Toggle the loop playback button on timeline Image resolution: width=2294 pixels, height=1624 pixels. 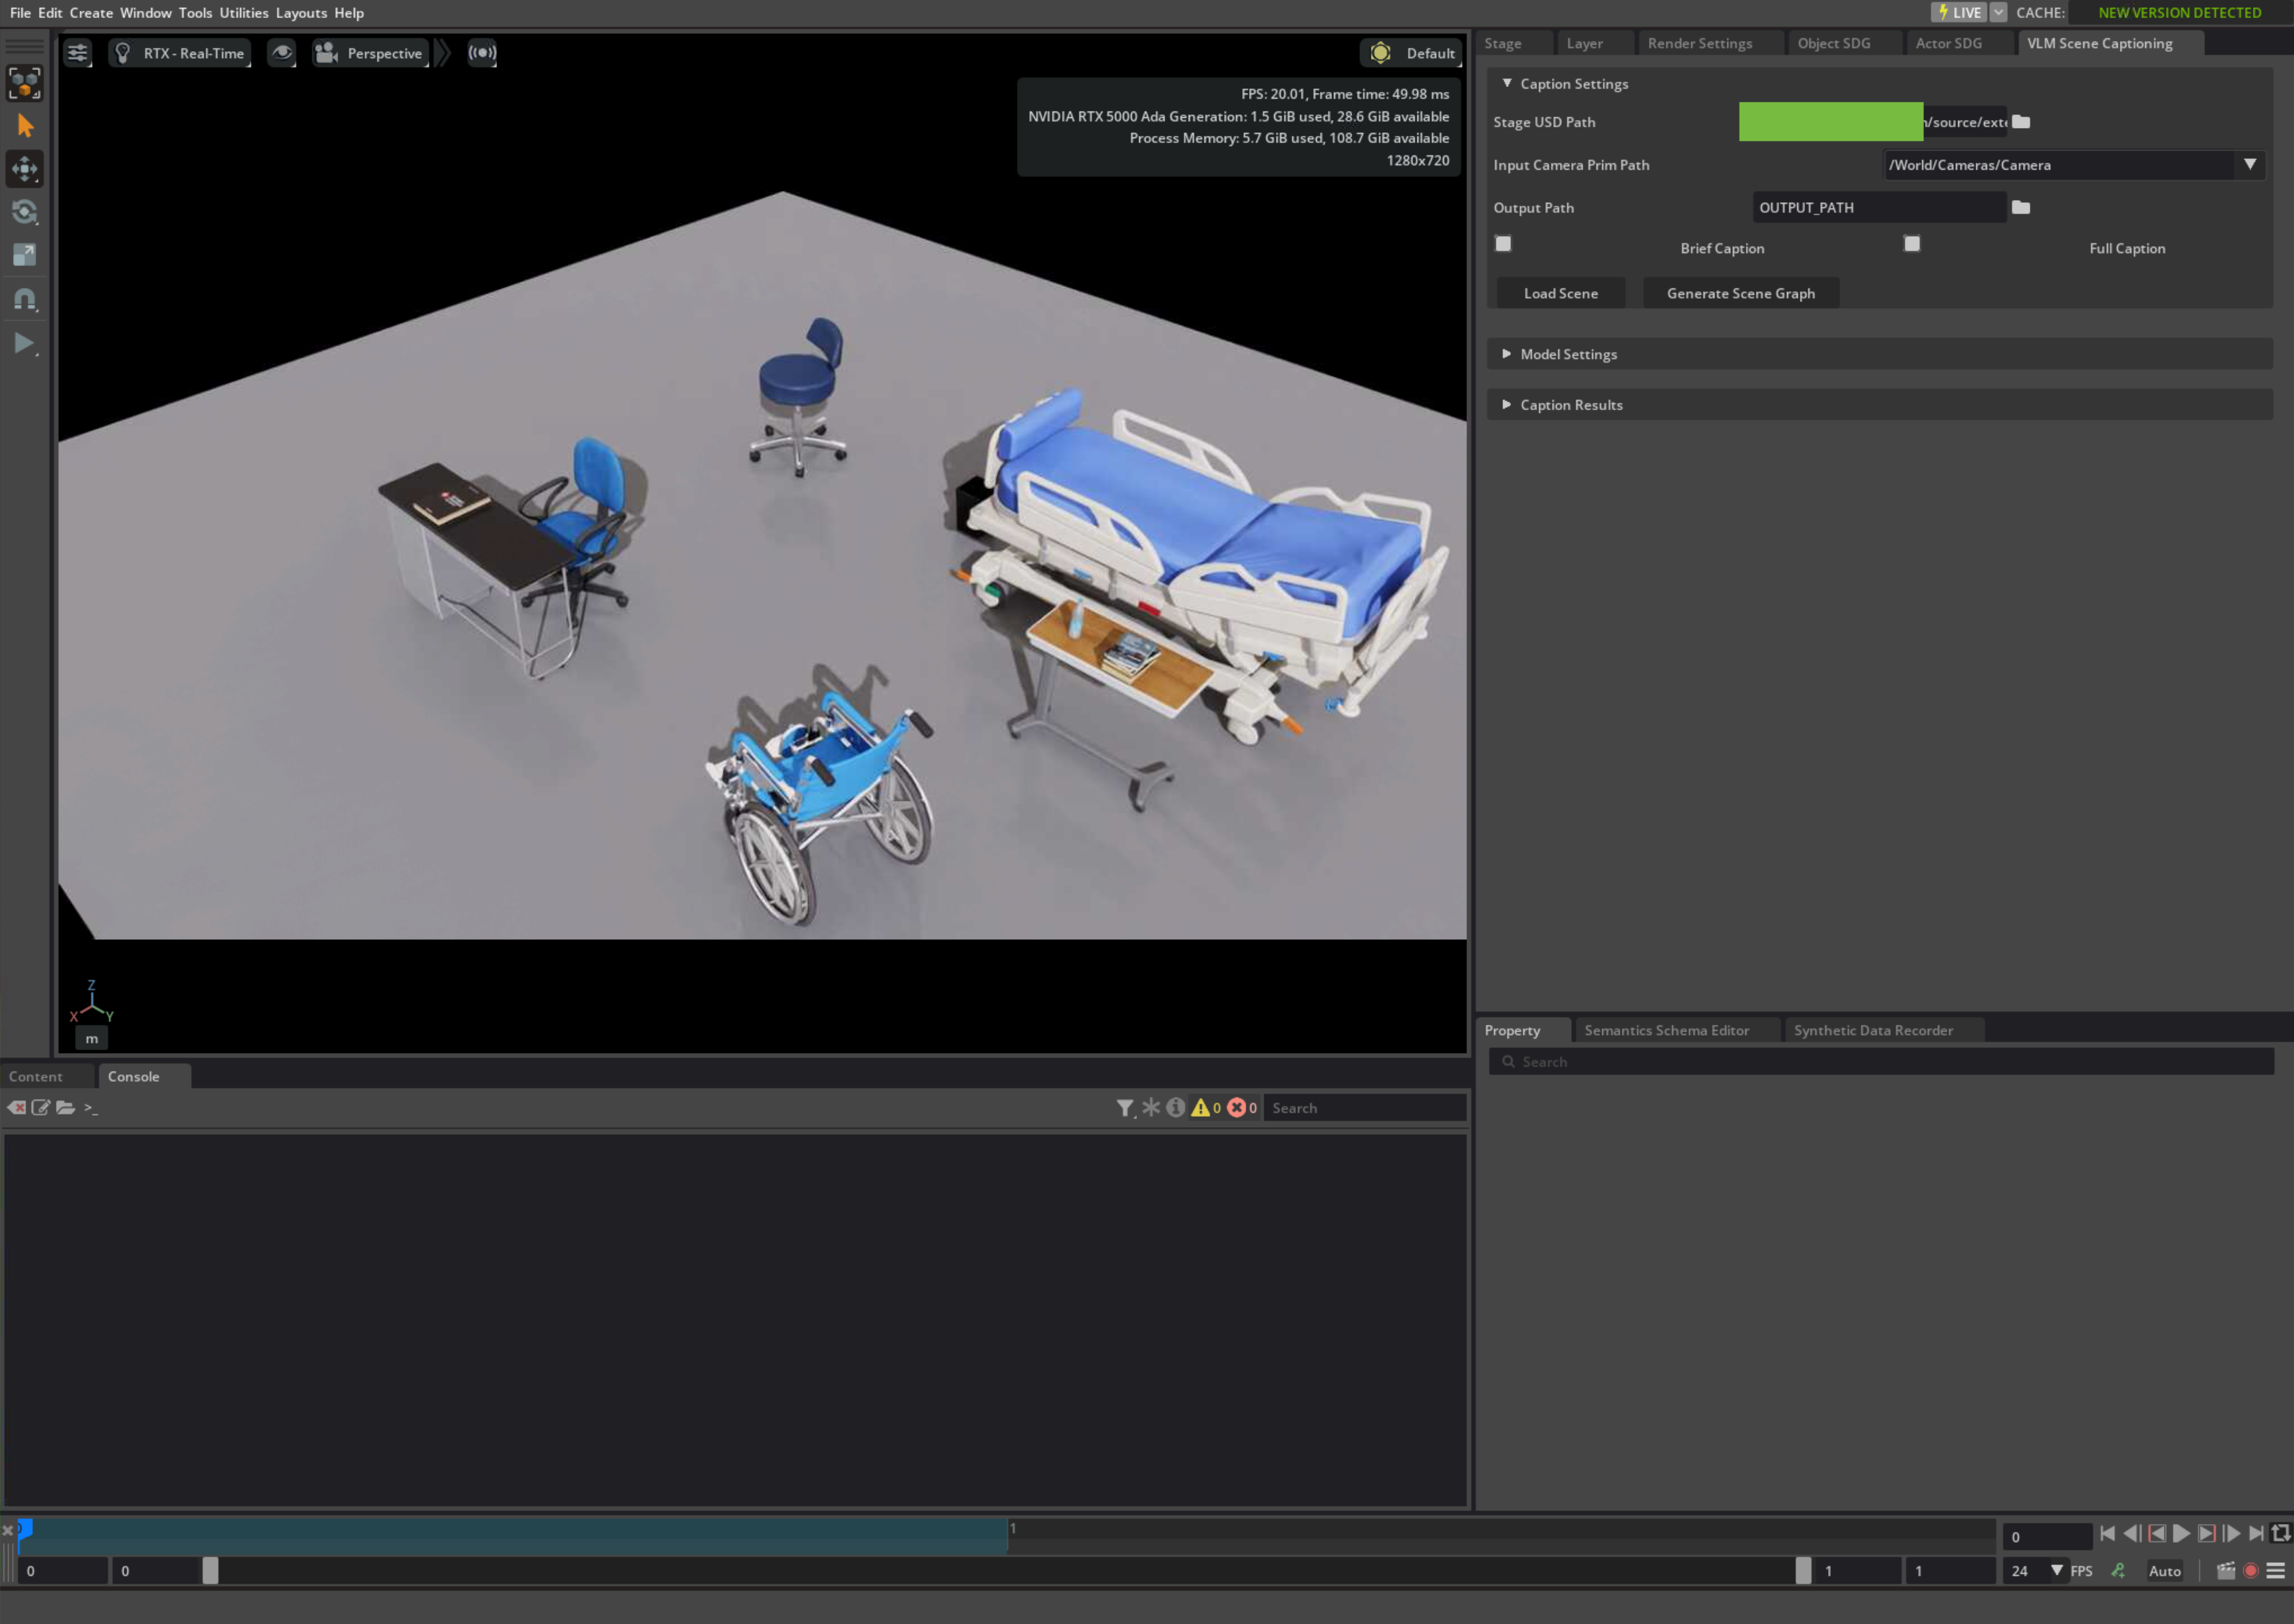2282,1533
